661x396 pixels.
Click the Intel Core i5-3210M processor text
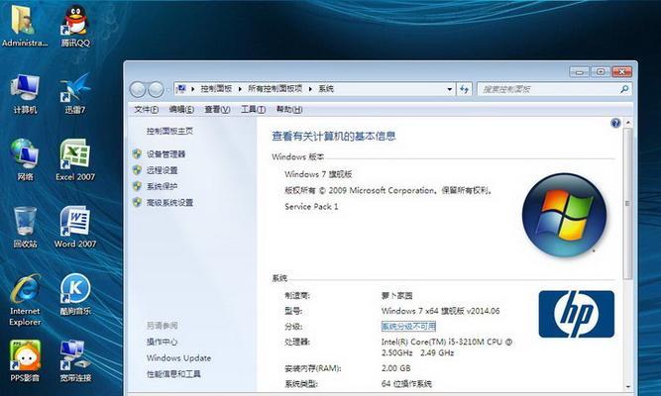447,347
